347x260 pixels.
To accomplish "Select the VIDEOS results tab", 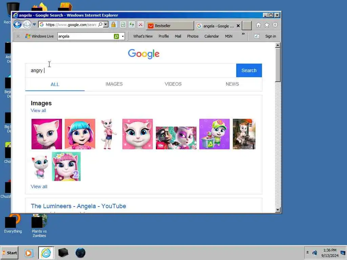I will (x=173, y=84).
